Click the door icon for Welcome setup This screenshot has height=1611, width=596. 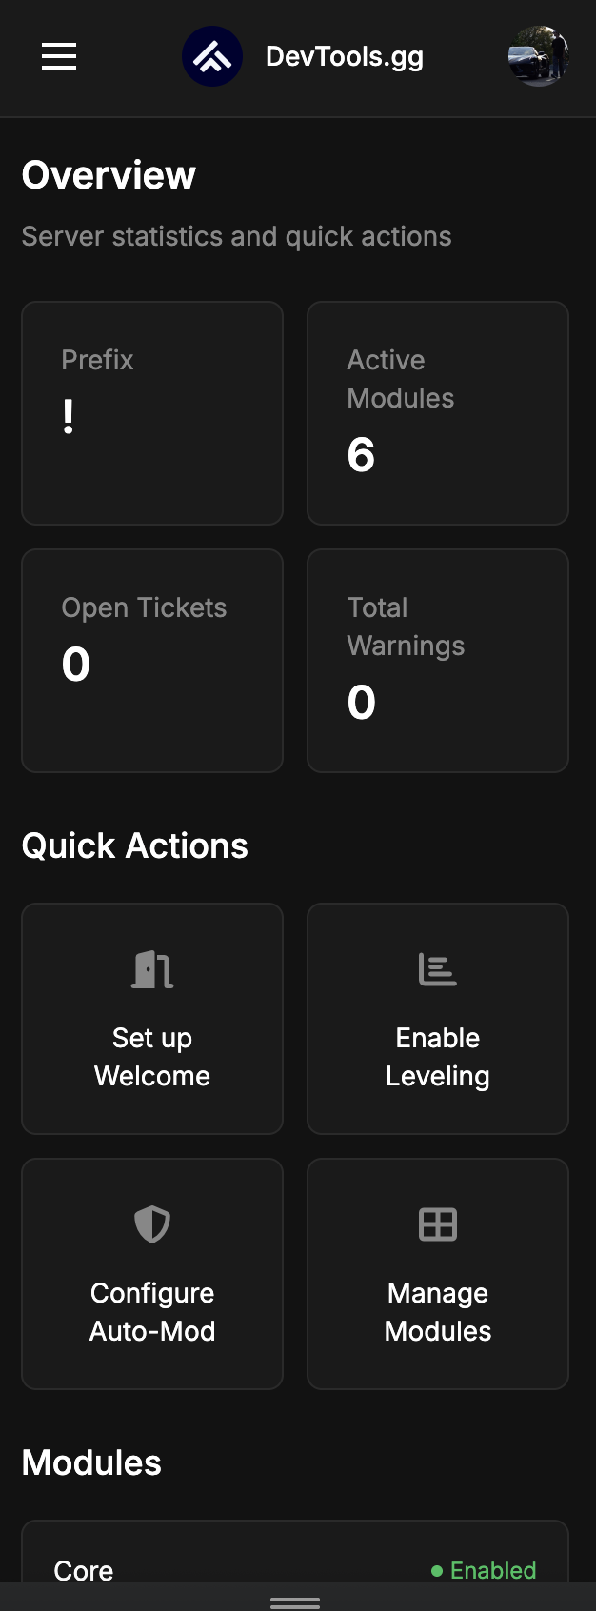(152, 969)
